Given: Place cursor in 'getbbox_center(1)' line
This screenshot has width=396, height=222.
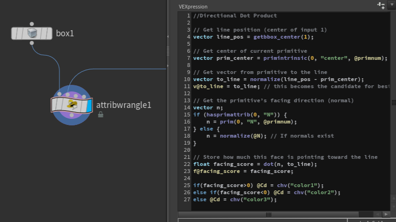Looking at the screenshot, I should coord(253,37).
